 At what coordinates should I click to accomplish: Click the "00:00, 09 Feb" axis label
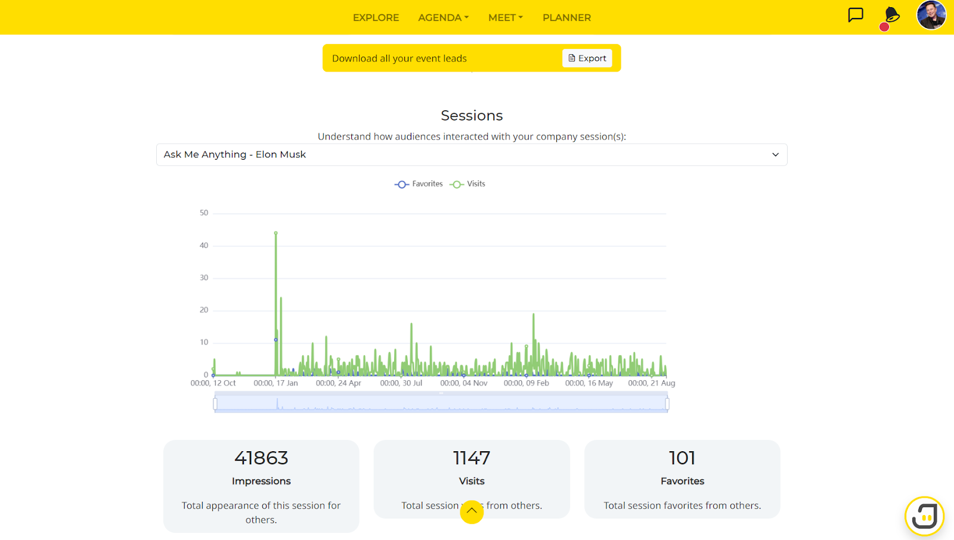(x=526, y=383)
